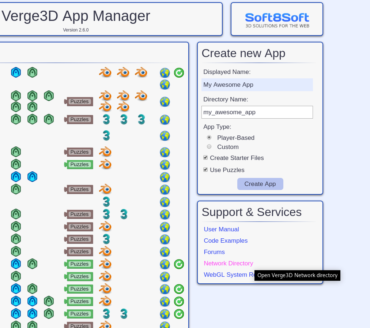Image resolution: width=370 pixels, height=328 pixels.
Task: Open gray Puzzles beside a single 3ds Max icon
Action: tap(79, 239)
